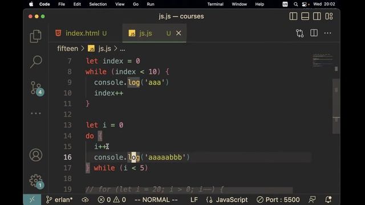Open the Manage gear settings icon
Screen dimensions: 365x205
pyautogui.click(x=36, y=181)
